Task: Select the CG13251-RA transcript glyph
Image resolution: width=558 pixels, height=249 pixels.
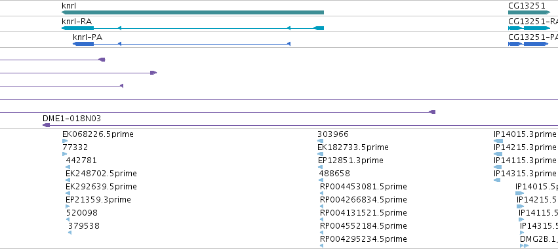Action: point(528,28)
